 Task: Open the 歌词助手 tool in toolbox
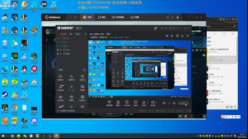click(x=82, y=98)
